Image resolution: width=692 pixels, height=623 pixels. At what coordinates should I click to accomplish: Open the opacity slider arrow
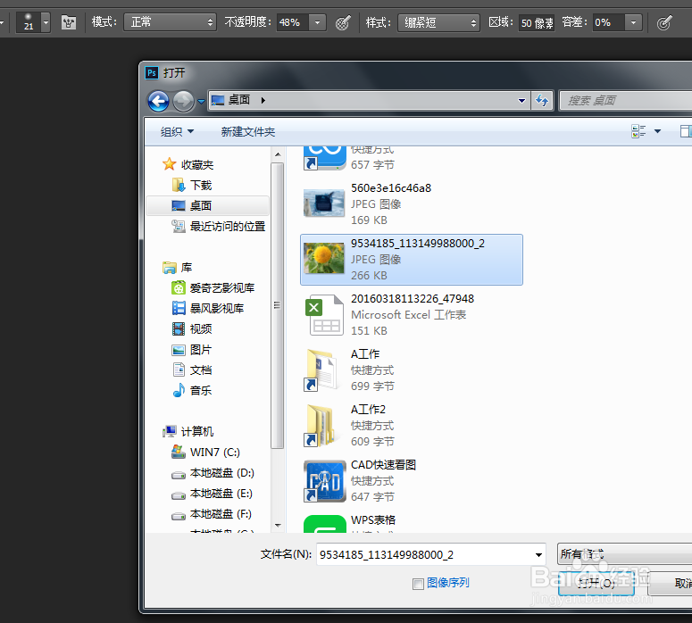point(317,22)
